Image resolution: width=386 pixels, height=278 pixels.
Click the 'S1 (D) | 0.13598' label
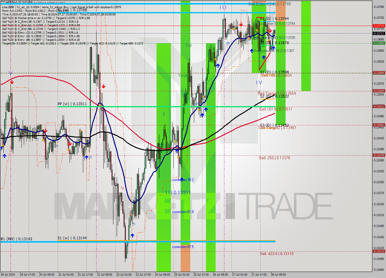point(274,72)
